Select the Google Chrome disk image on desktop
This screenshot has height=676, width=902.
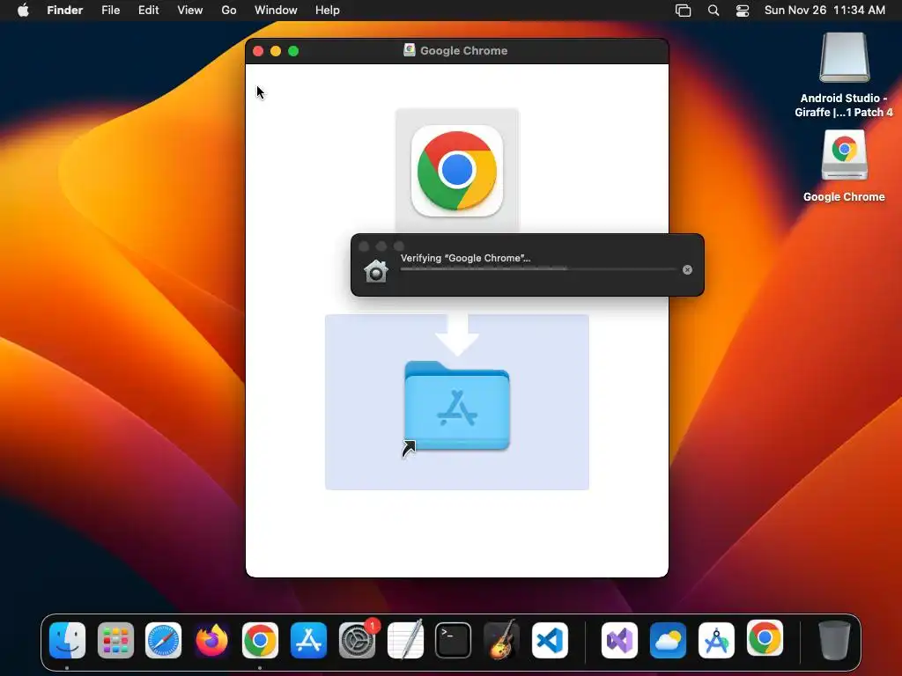click(844, 156)
